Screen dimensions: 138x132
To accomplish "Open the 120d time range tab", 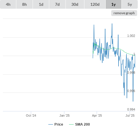I will click(x=95, y=4).
